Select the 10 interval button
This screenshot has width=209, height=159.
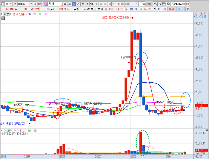(x=110, y=4)
